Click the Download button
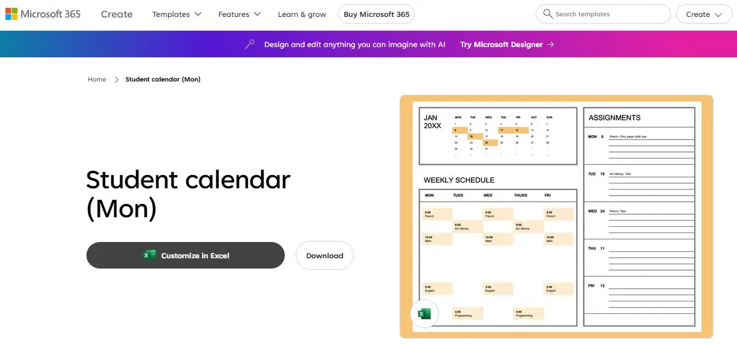The width and height of the screenshot is (737, 344). [325, 255]
